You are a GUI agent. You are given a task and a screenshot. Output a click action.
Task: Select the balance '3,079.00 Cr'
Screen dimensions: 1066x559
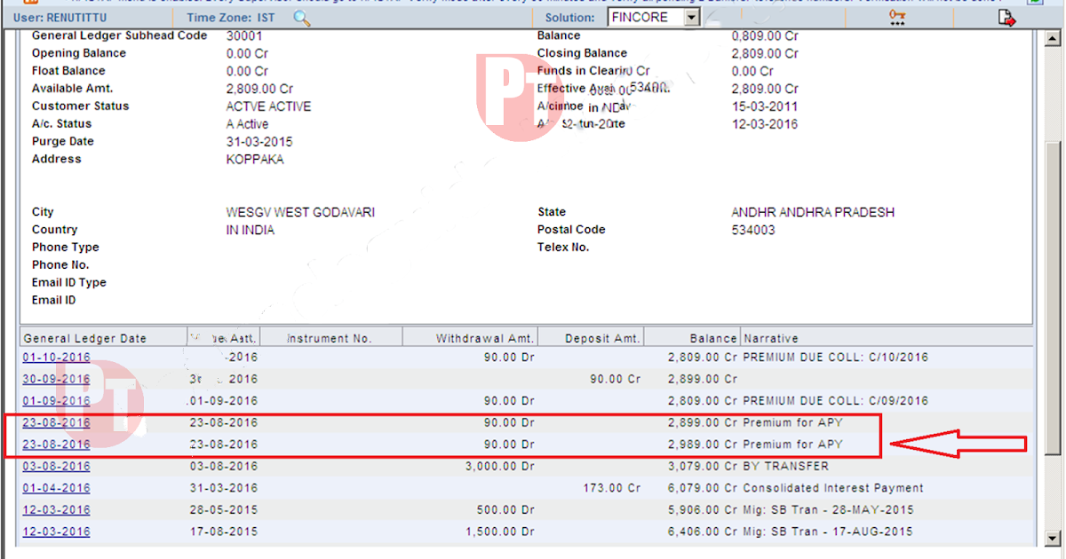point(703,466)
